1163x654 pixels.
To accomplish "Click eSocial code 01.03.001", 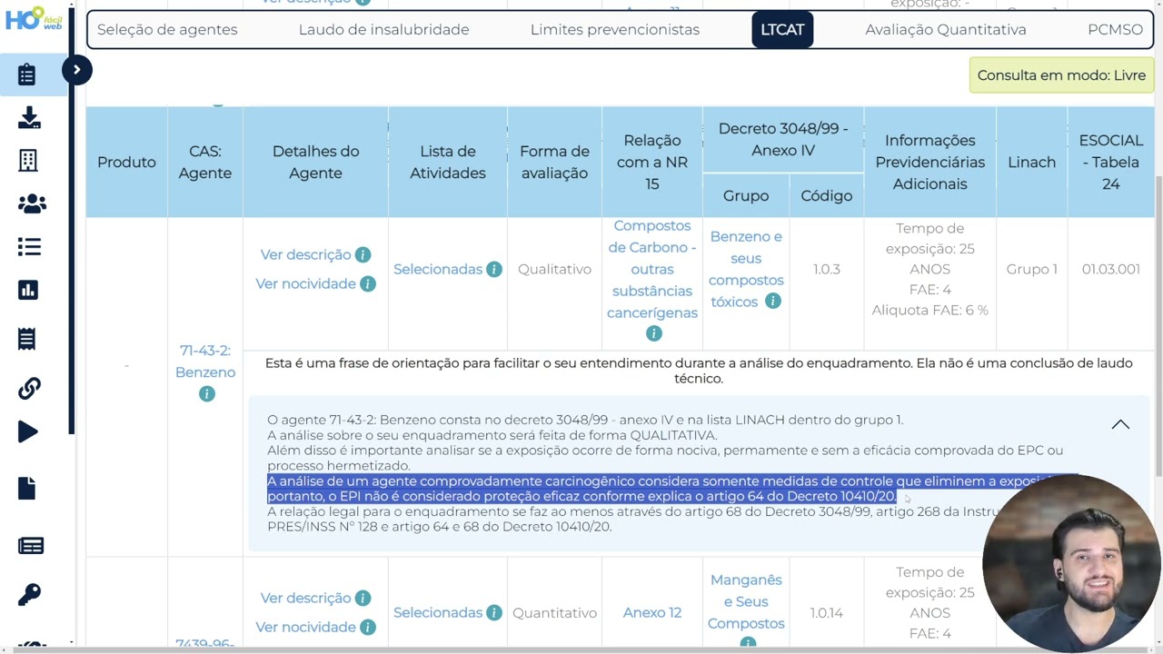I will click(1111, 270).
